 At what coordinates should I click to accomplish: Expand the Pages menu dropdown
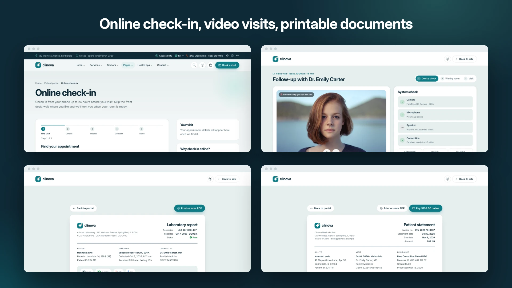(128, 65)
